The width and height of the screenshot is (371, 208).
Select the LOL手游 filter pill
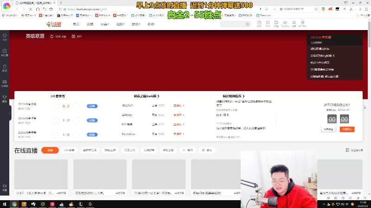pyautogui.click(x=69, y=150)
